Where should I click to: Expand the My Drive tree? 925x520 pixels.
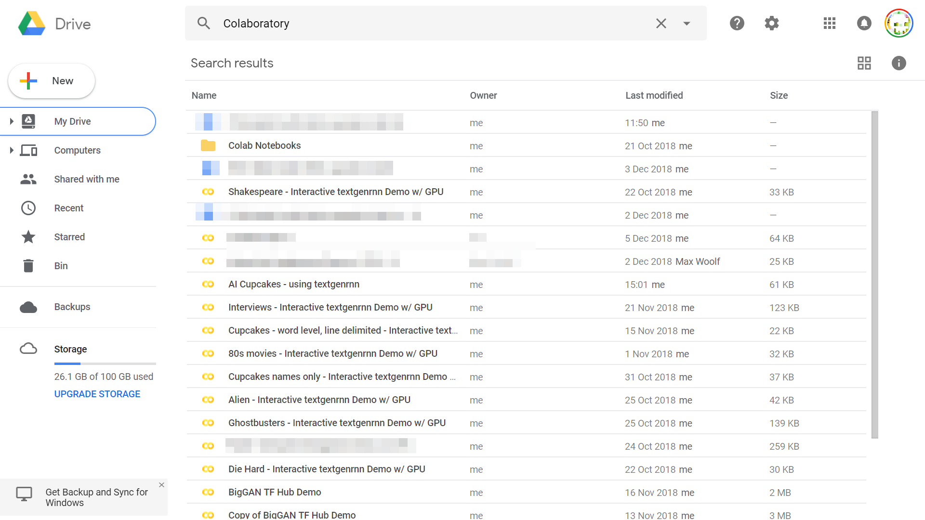12,121
